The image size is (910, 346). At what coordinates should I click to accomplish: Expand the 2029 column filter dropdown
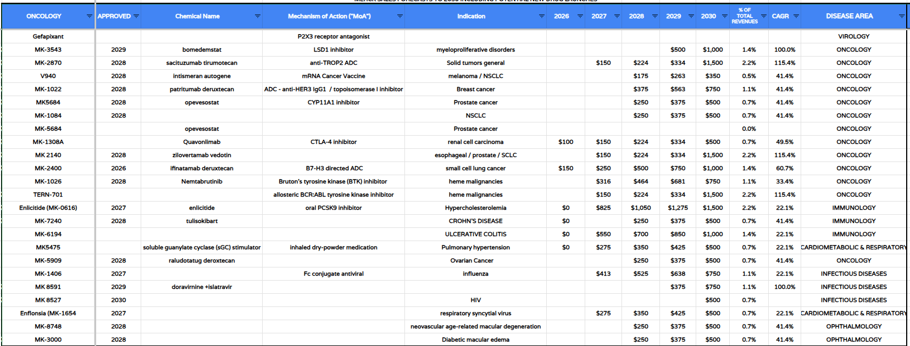click(691, 16)
